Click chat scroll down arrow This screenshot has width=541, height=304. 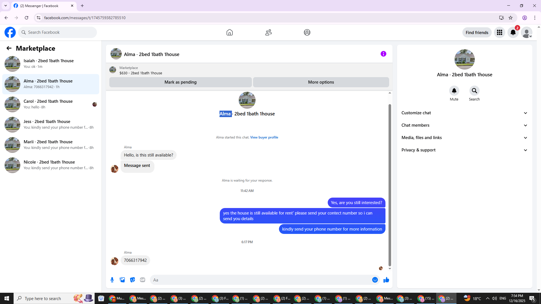click(x=390, y=269)
